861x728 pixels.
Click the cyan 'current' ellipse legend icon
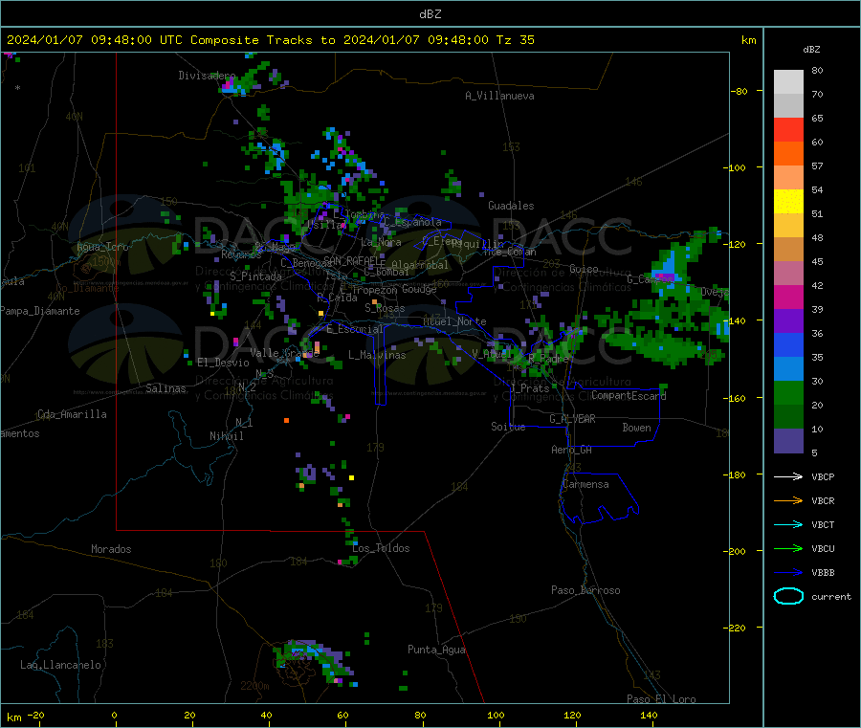click(788, 596)
